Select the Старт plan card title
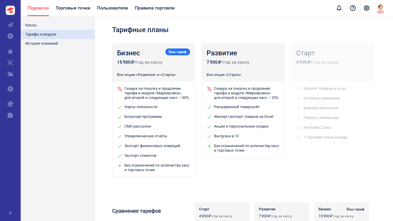Image resolution: width=393 pixels, height=221 pixels. (305, 53)
